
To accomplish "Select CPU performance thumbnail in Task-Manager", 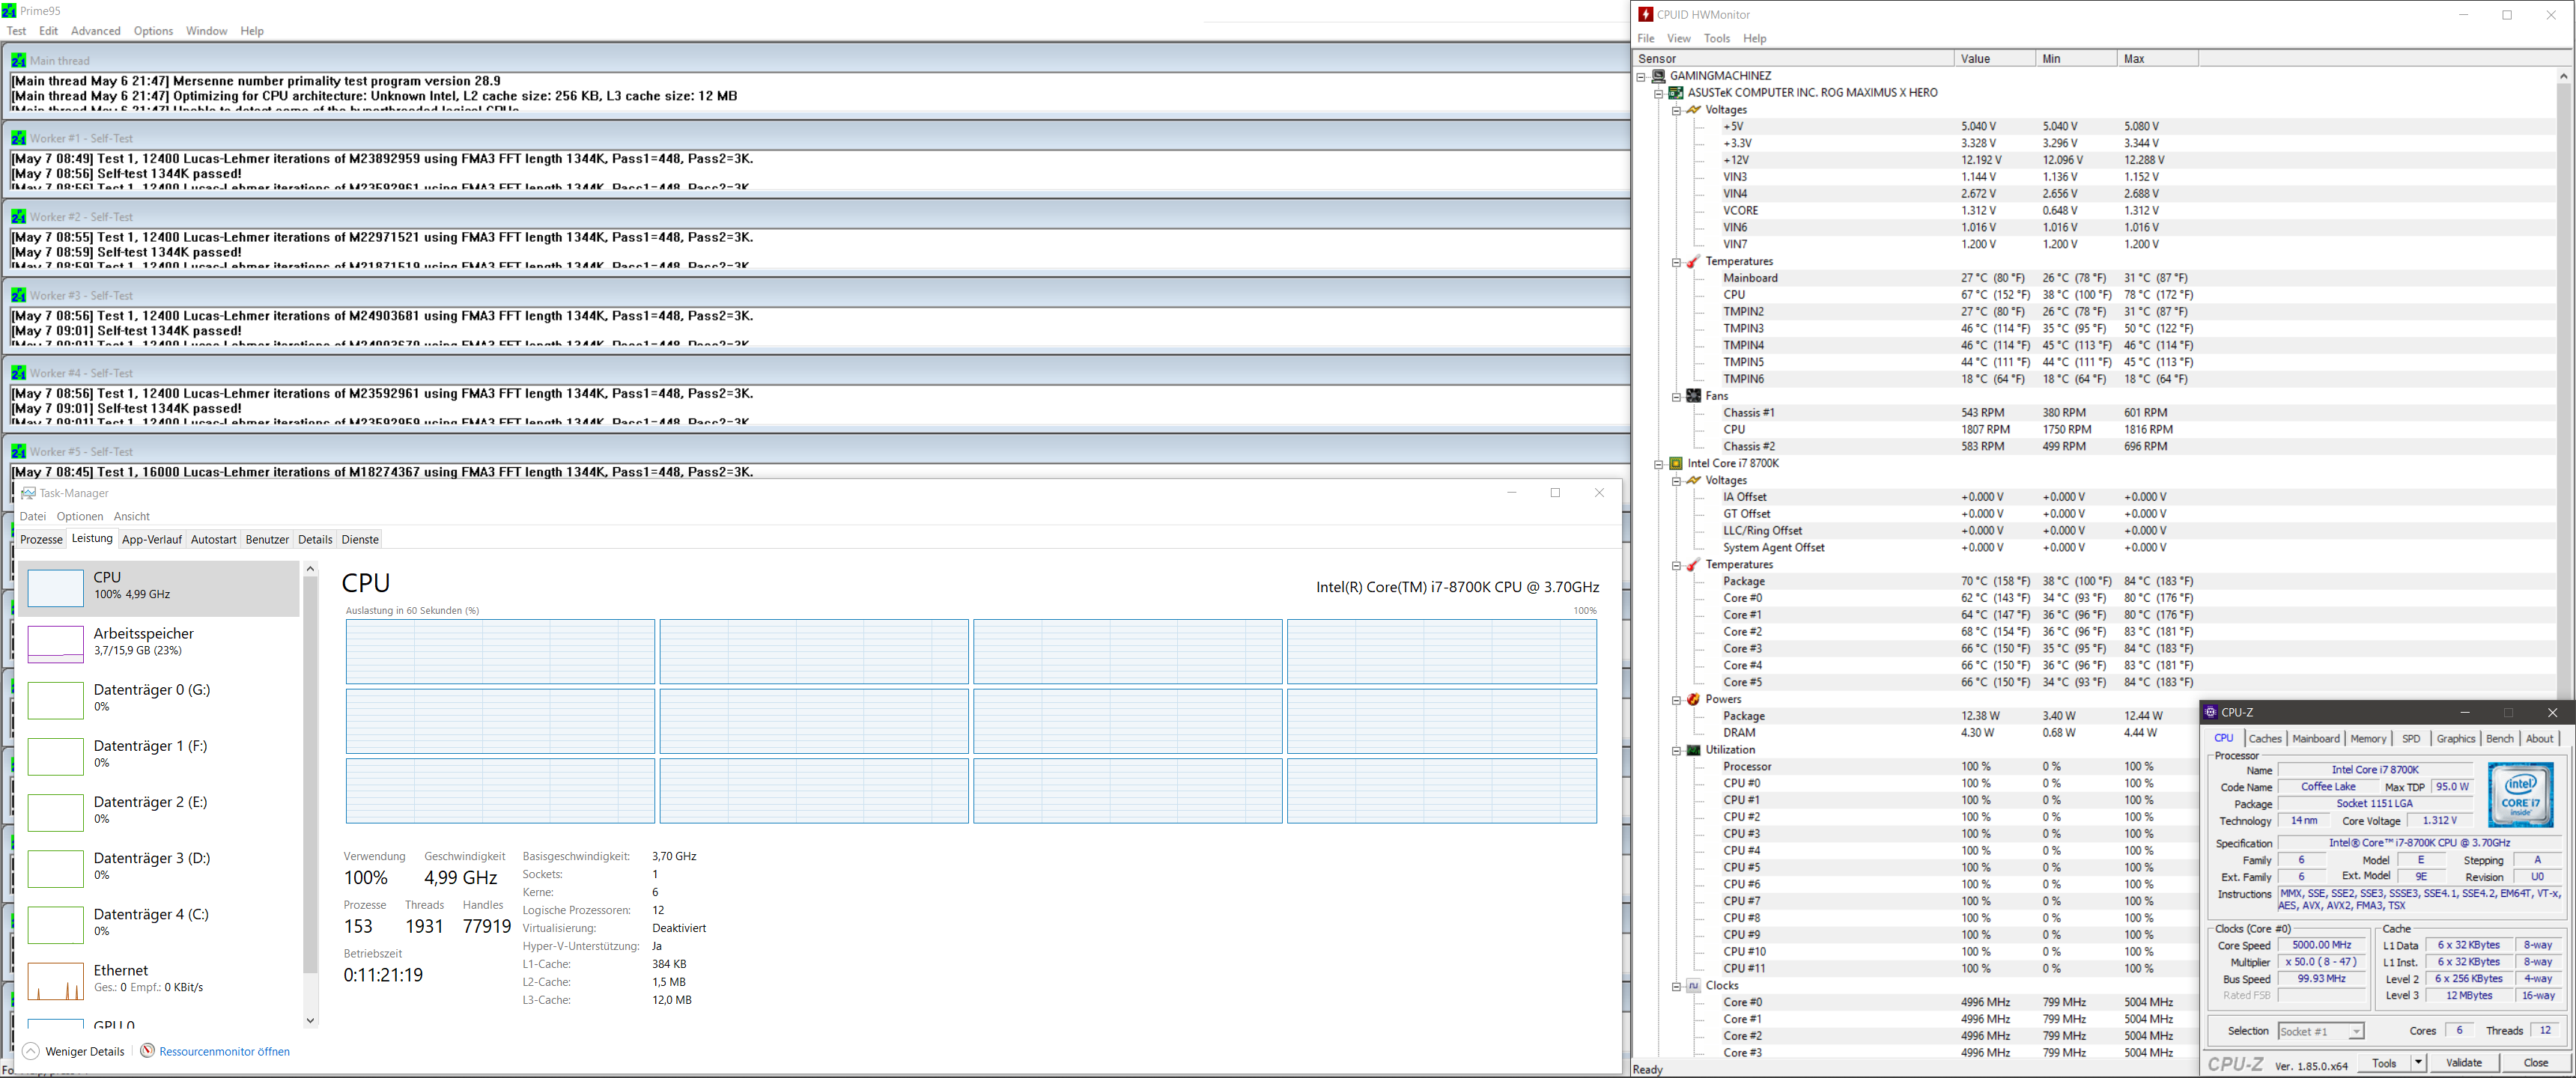I will click(x=55, y=588).
